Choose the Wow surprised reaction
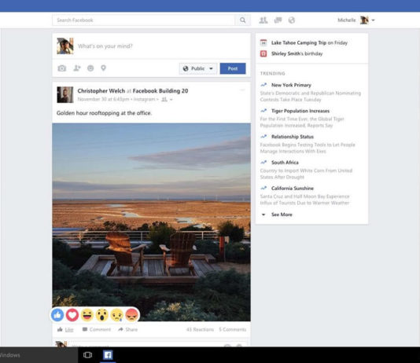This screenshot has height=363, width=420. (102, 315)
